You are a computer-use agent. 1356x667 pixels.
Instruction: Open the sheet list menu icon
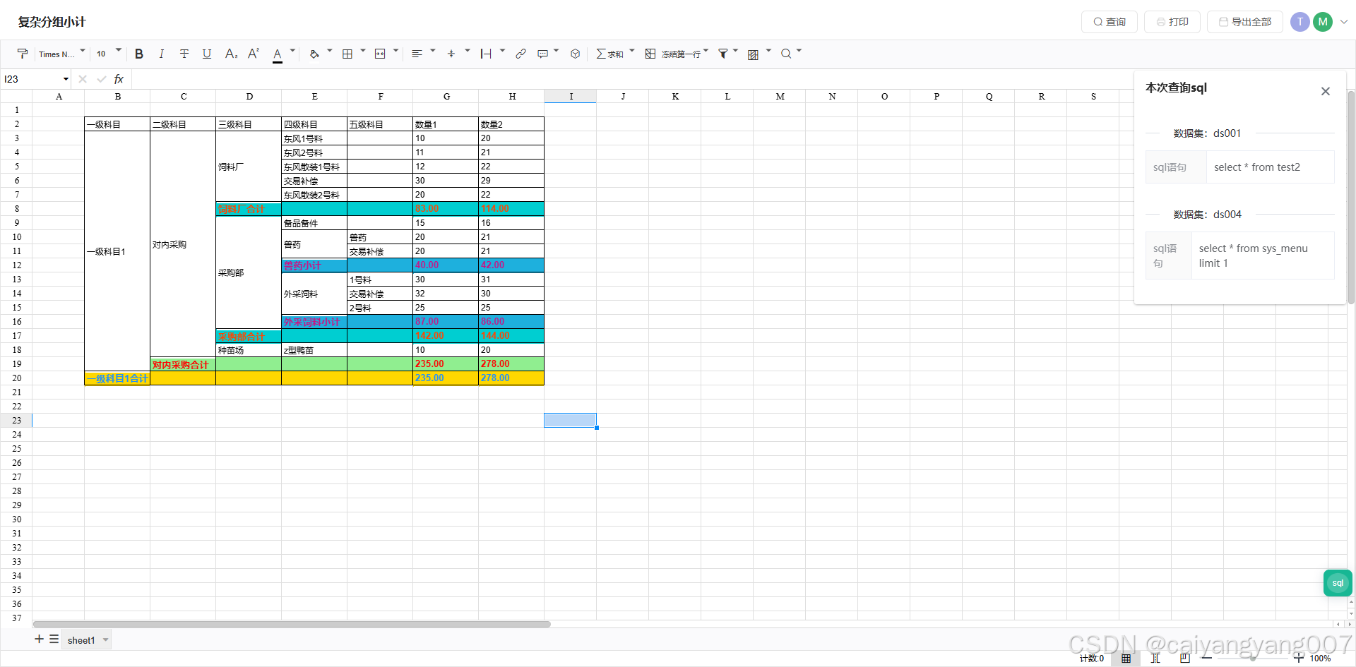tap(54, 639)
